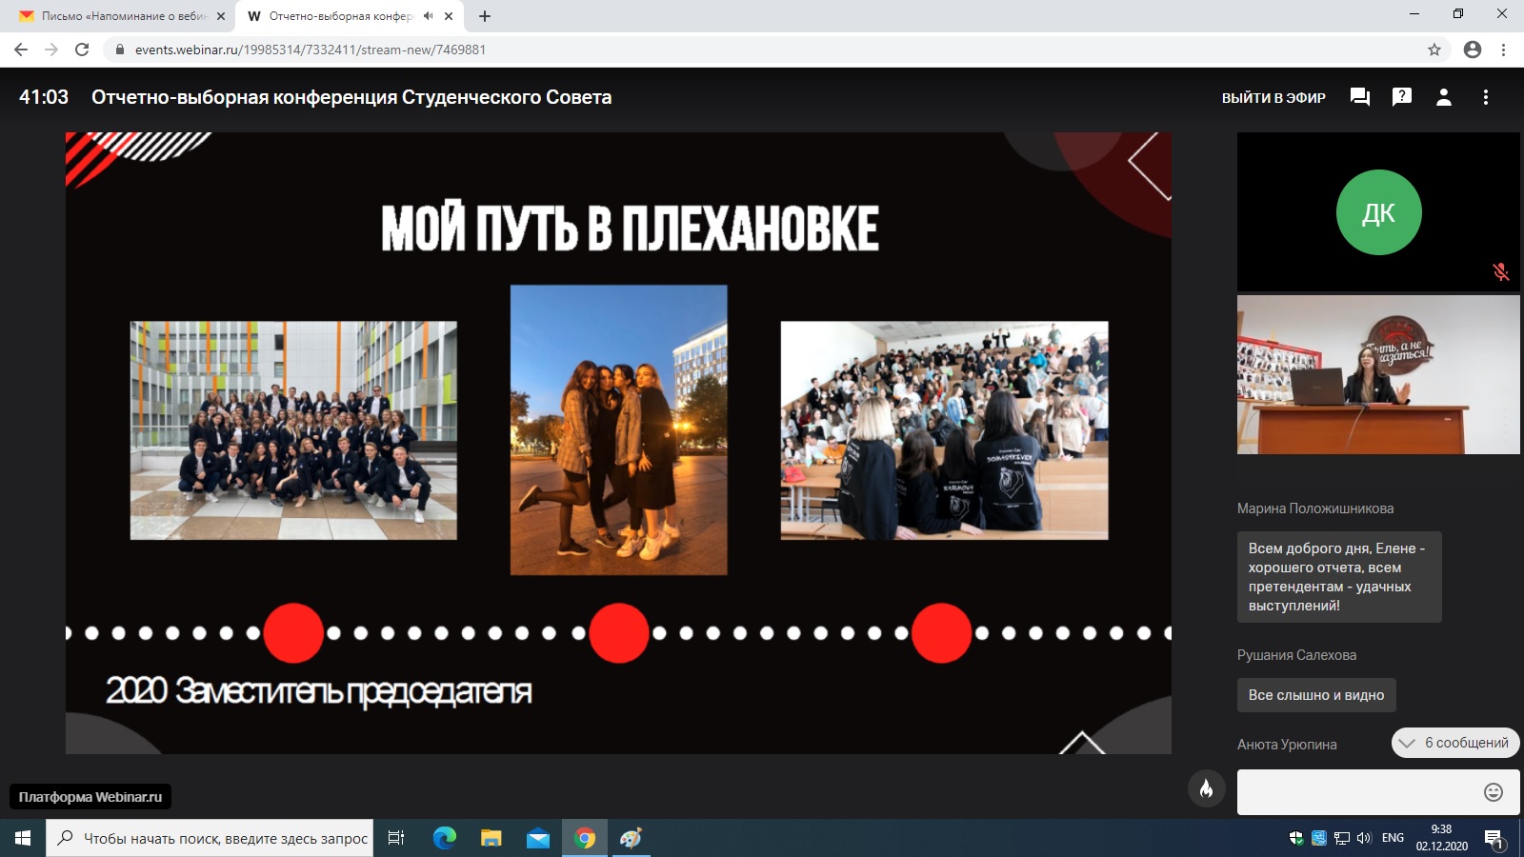Viewport: 1524px width, 857px height.
Task: Open the Windows Start menu
Action: 23,838
